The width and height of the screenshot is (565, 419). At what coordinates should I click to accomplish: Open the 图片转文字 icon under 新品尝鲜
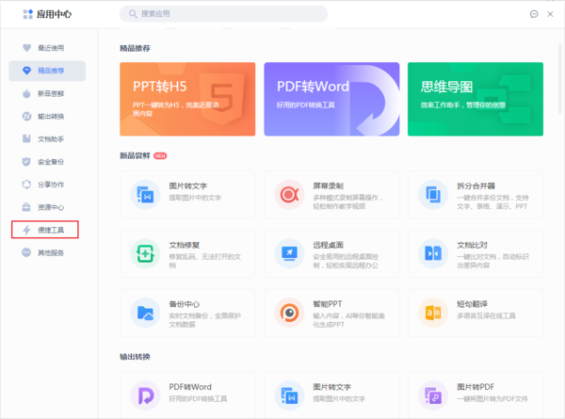point(146,195)
